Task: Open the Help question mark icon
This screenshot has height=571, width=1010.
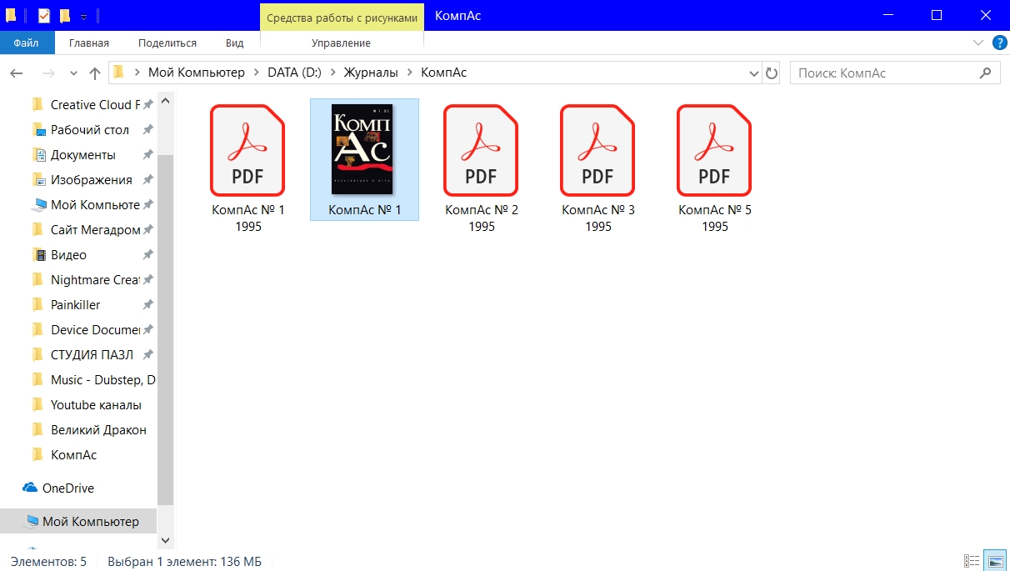Action: pos(999,43)
